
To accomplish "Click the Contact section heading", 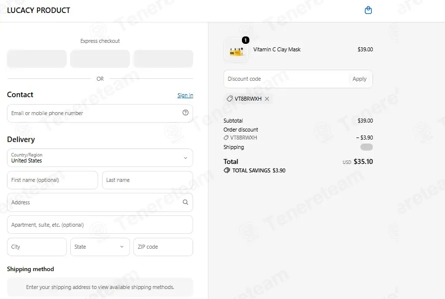I will (20, 95).
